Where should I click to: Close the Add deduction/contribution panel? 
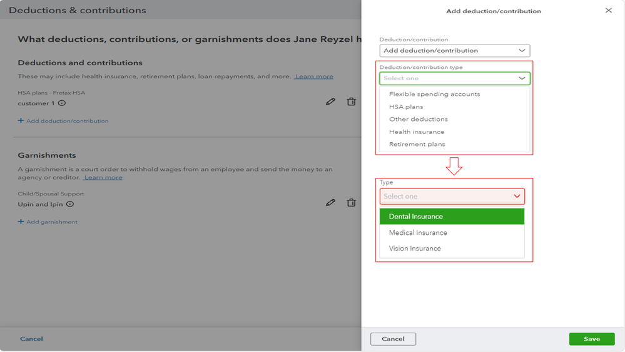(608, 11)
